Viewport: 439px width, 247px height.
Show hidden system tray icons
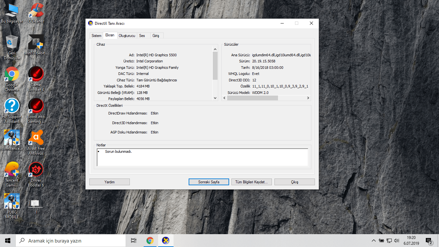click(x=373, y=241)
